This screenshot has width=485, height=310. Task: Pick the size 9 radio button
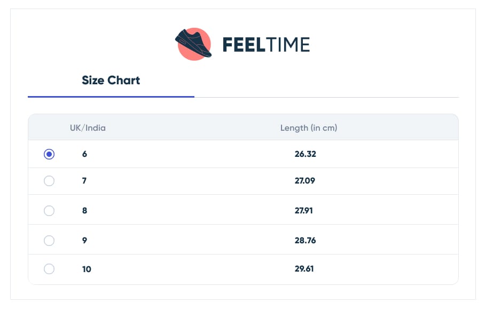click(x=49, y=241)
